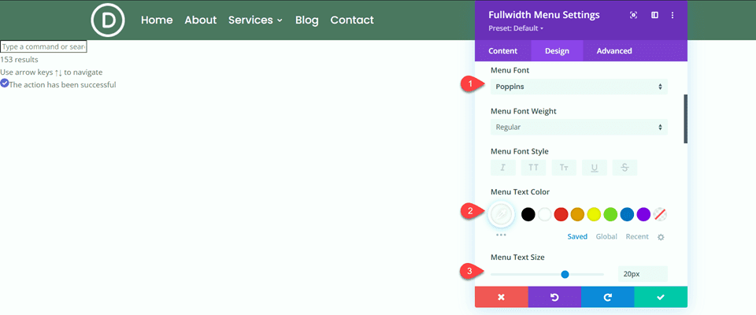Image resolution: width=756 pixels, height=315 pixels.
Task: Click the purple undo button
Action: (x=554, y=297)
